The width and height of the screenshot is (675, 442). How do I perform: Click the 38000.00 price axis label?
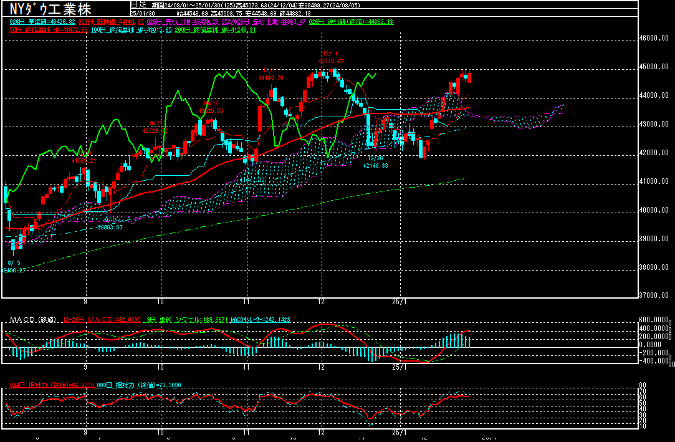pos(654,267)
